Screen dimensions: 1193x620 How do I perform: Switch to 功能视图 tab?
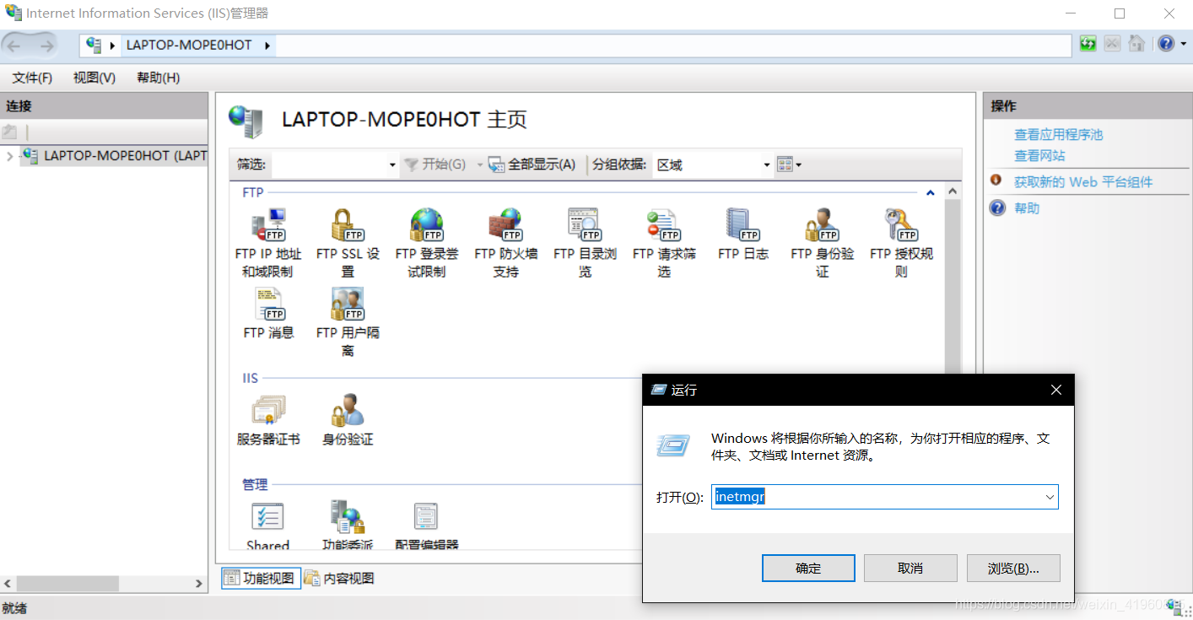[x=261, y=578]
